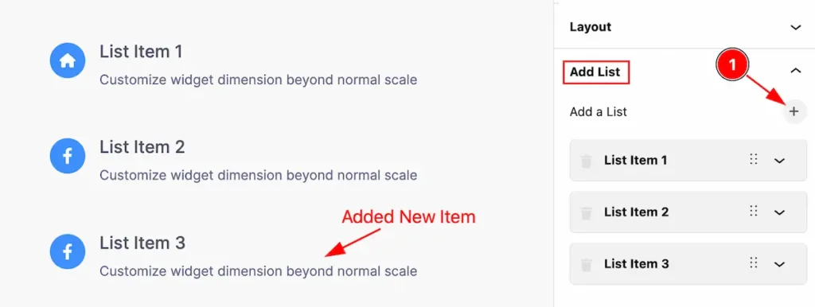Delete List Item 2 with trash icon
Image resolution: width=815 pixels, height=307 pixels.
point(587,213)
